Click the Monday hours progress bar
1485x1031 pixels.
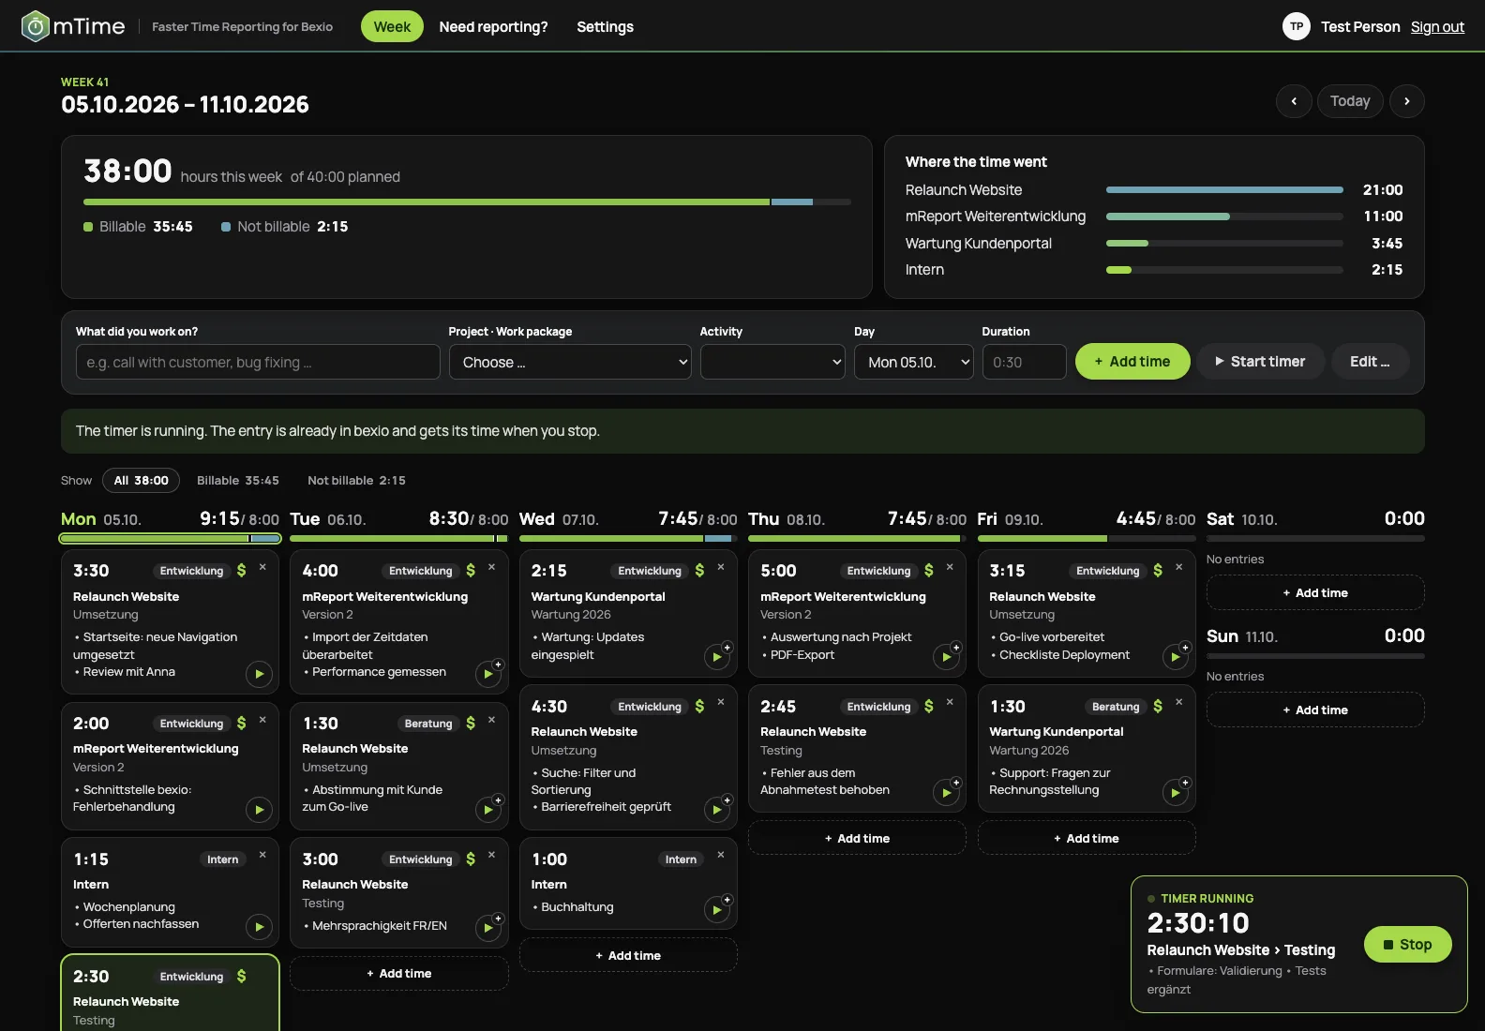(170, 539)
